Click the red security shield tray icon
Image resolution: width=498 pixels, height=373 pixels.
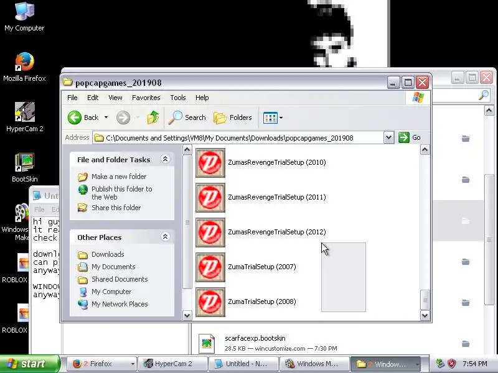point(452,364)
